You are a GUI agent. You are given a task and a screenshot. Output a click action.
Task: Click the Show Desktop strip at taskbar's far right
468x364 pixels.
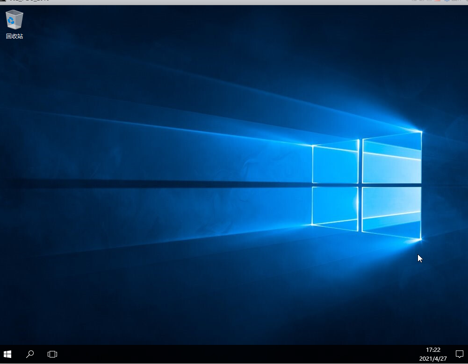467,355
